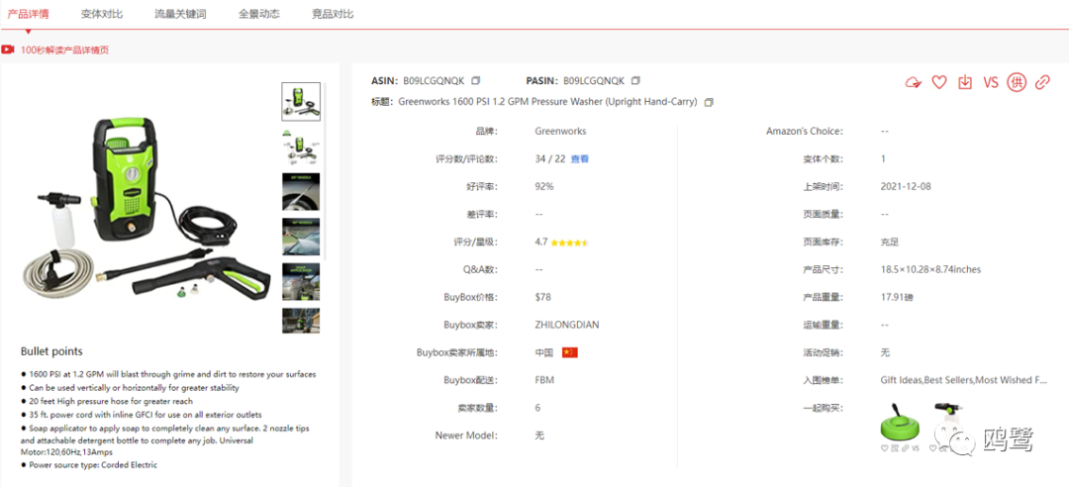Click the thumbnail strip scrollbar

point(326,170)
